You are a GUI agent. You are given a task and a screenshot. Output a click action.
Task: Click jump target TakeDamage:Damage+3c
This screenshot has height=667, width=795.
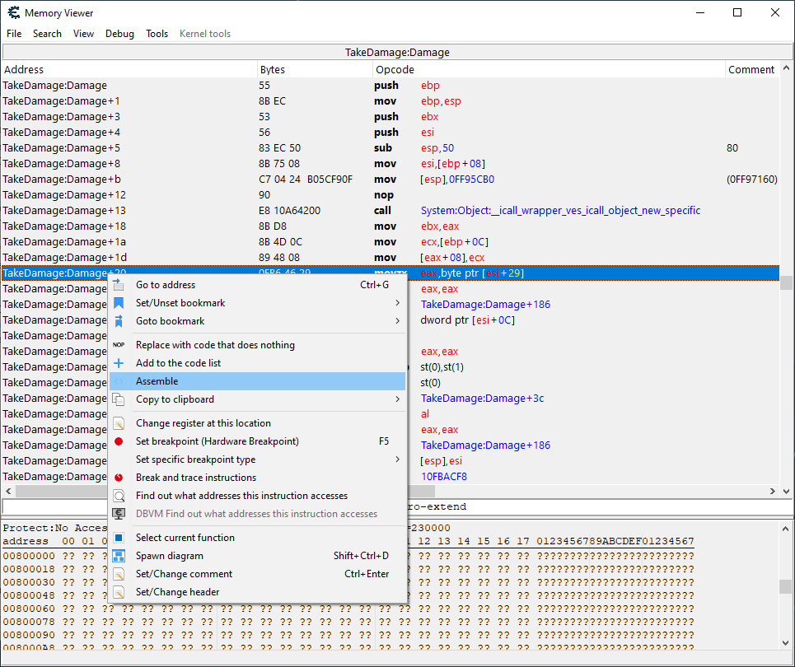482,399
